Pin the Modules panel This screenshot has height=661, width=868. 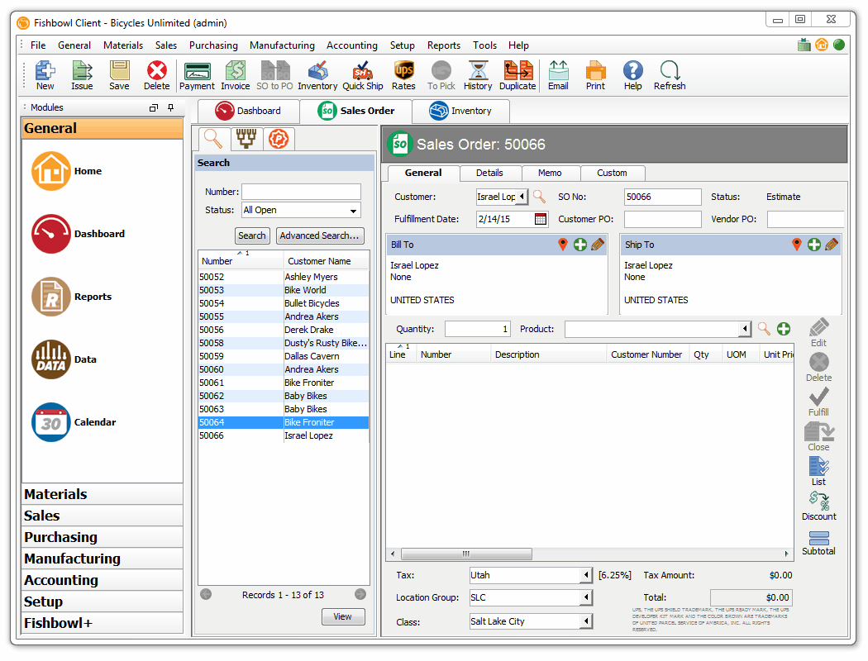pyautogui.click(x=170, y=107)
